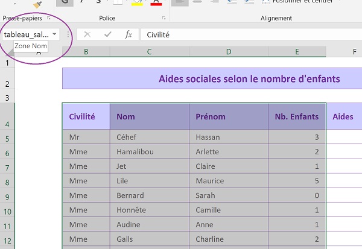
Task: Expand the name box dropdown arrow
Action: 54,34
